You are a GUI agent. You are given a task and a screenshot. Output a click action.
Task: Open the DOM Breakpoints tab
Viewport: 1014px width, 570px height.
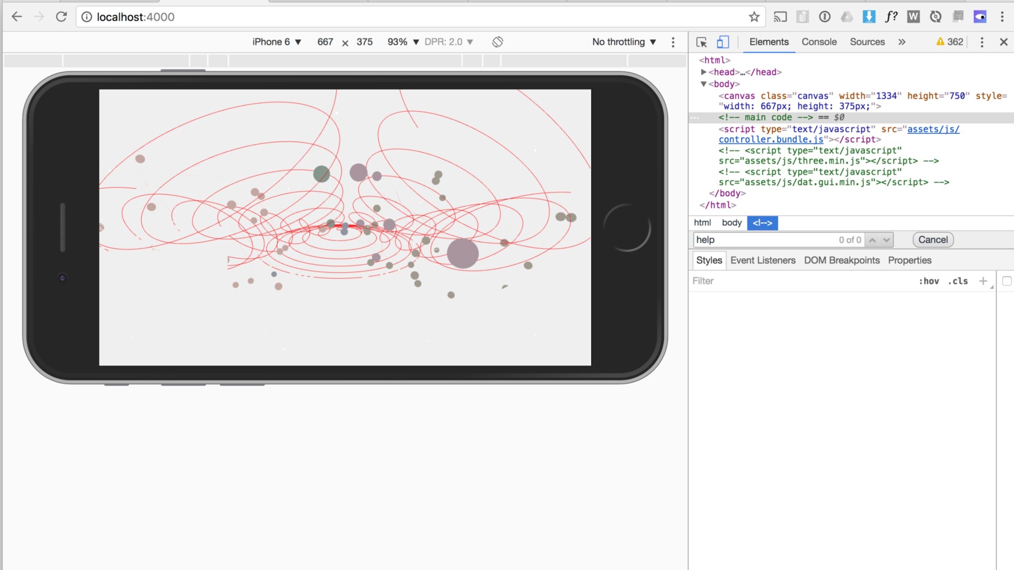[842, 260]
